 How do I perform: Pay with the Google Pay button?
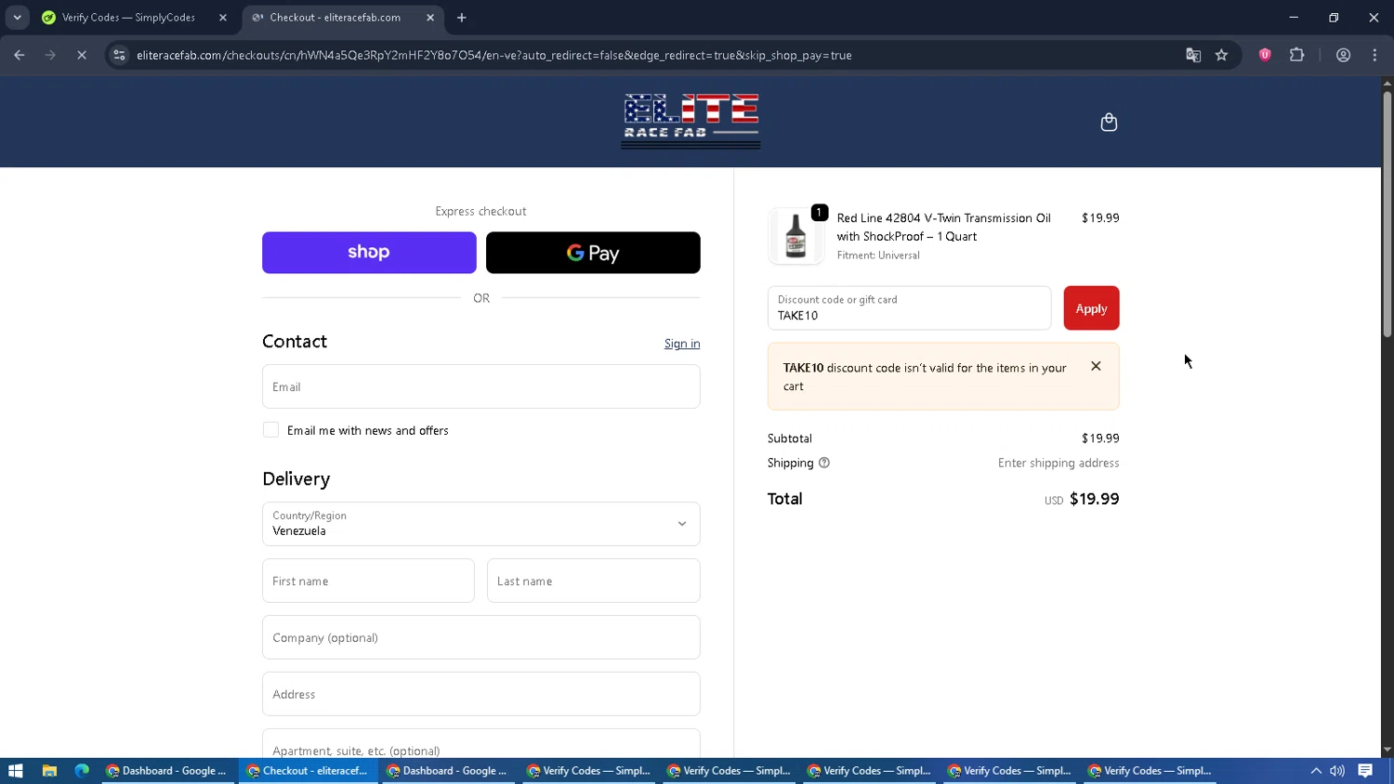click(593, 253)
